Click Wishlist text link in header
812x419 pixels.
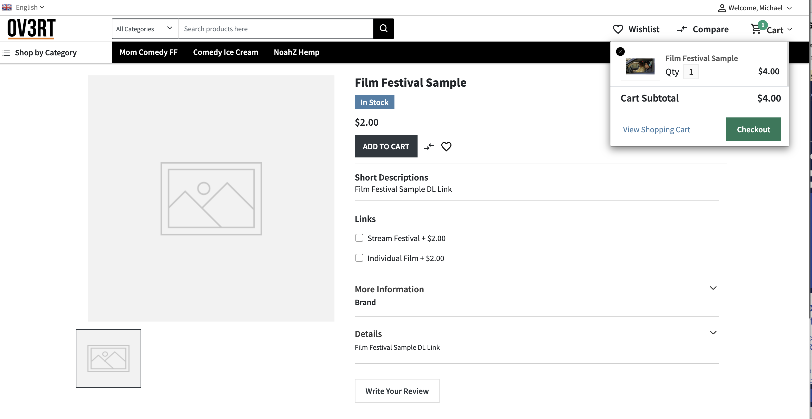click(644, 29)
